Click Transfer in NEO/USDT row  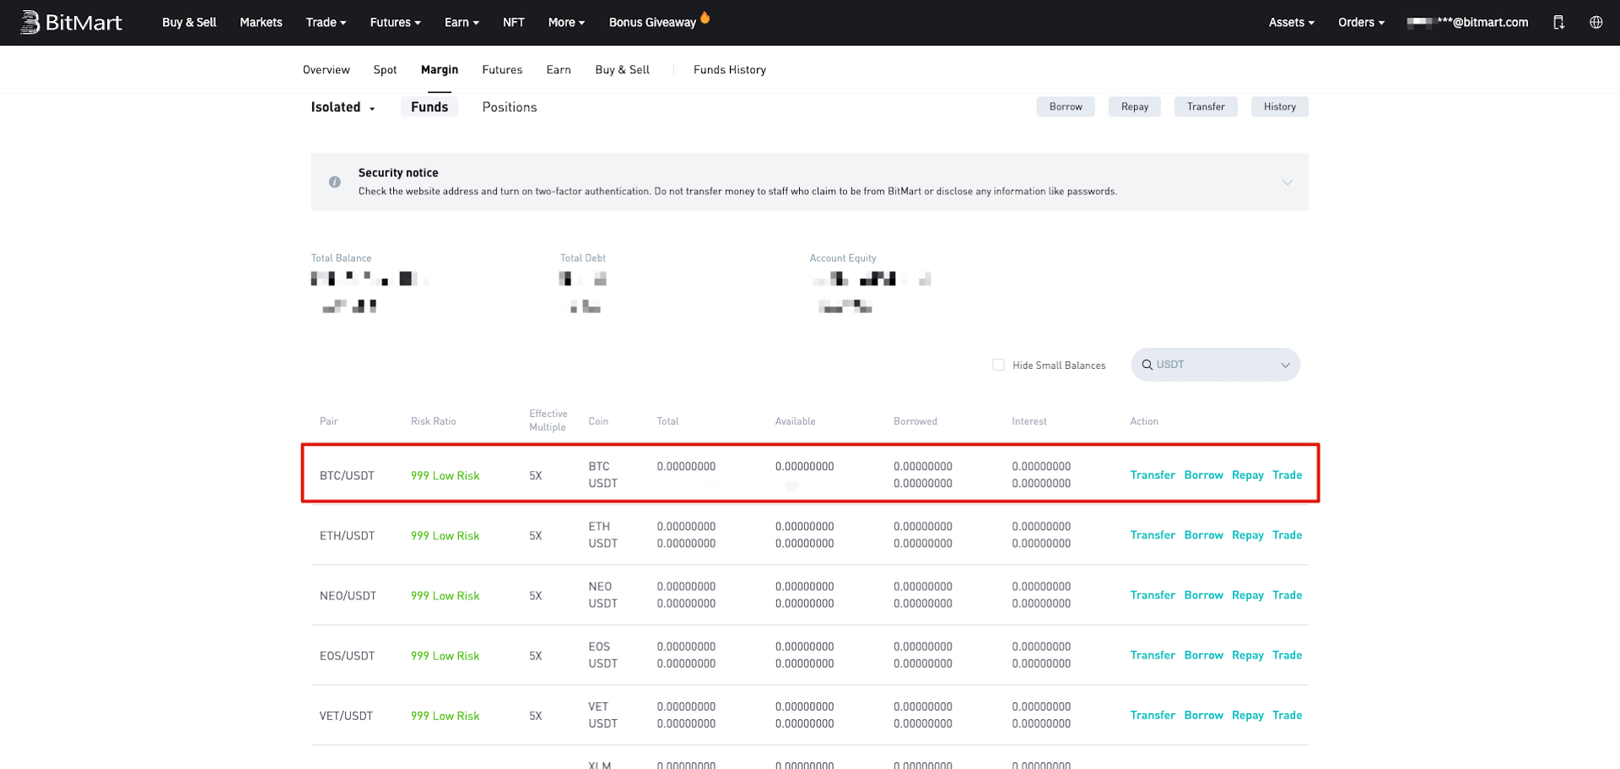1153,595
